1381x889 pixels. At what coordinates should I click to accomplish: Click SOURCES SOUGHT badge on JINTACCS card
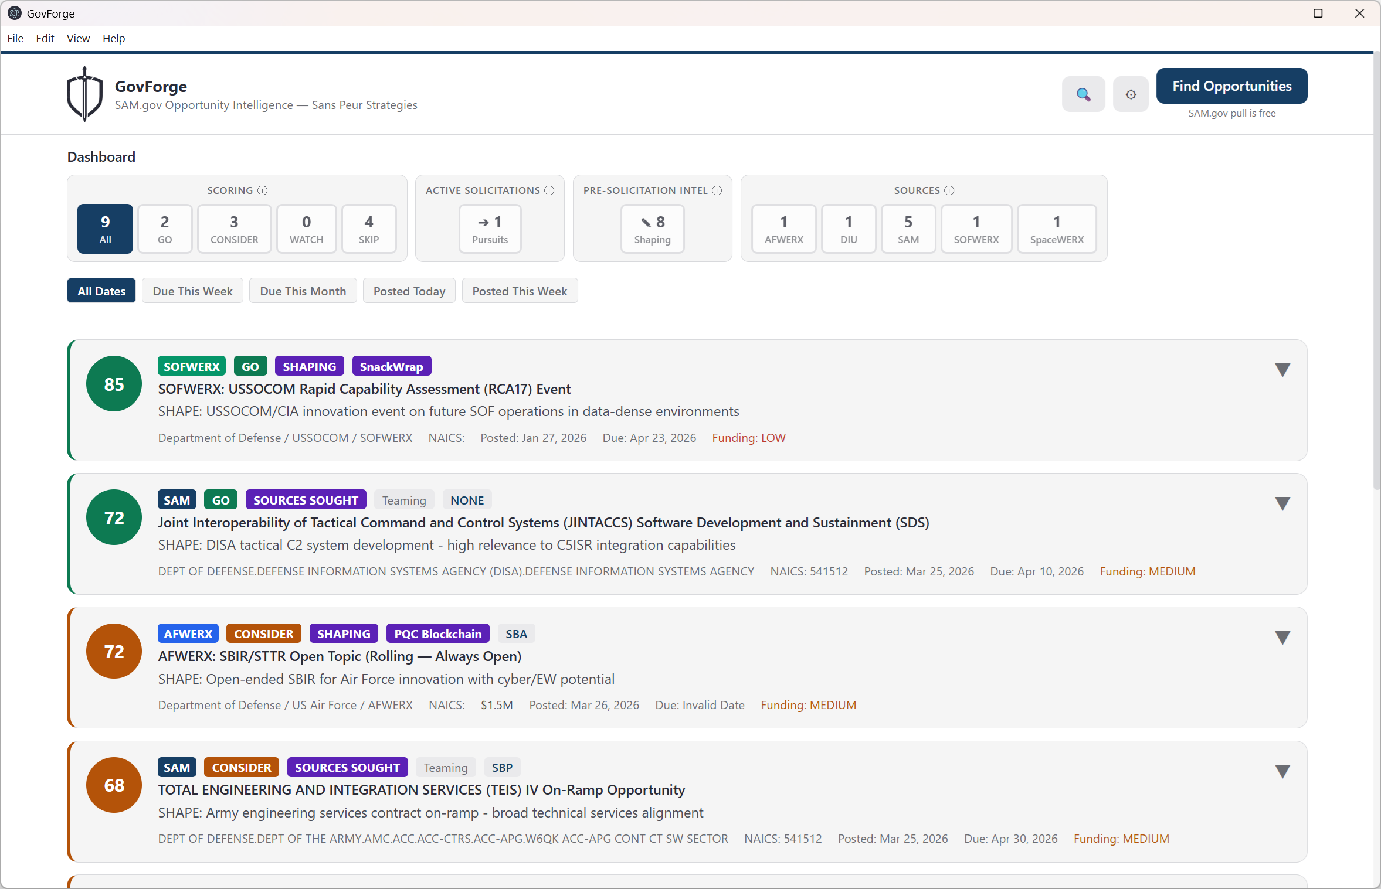306,500
